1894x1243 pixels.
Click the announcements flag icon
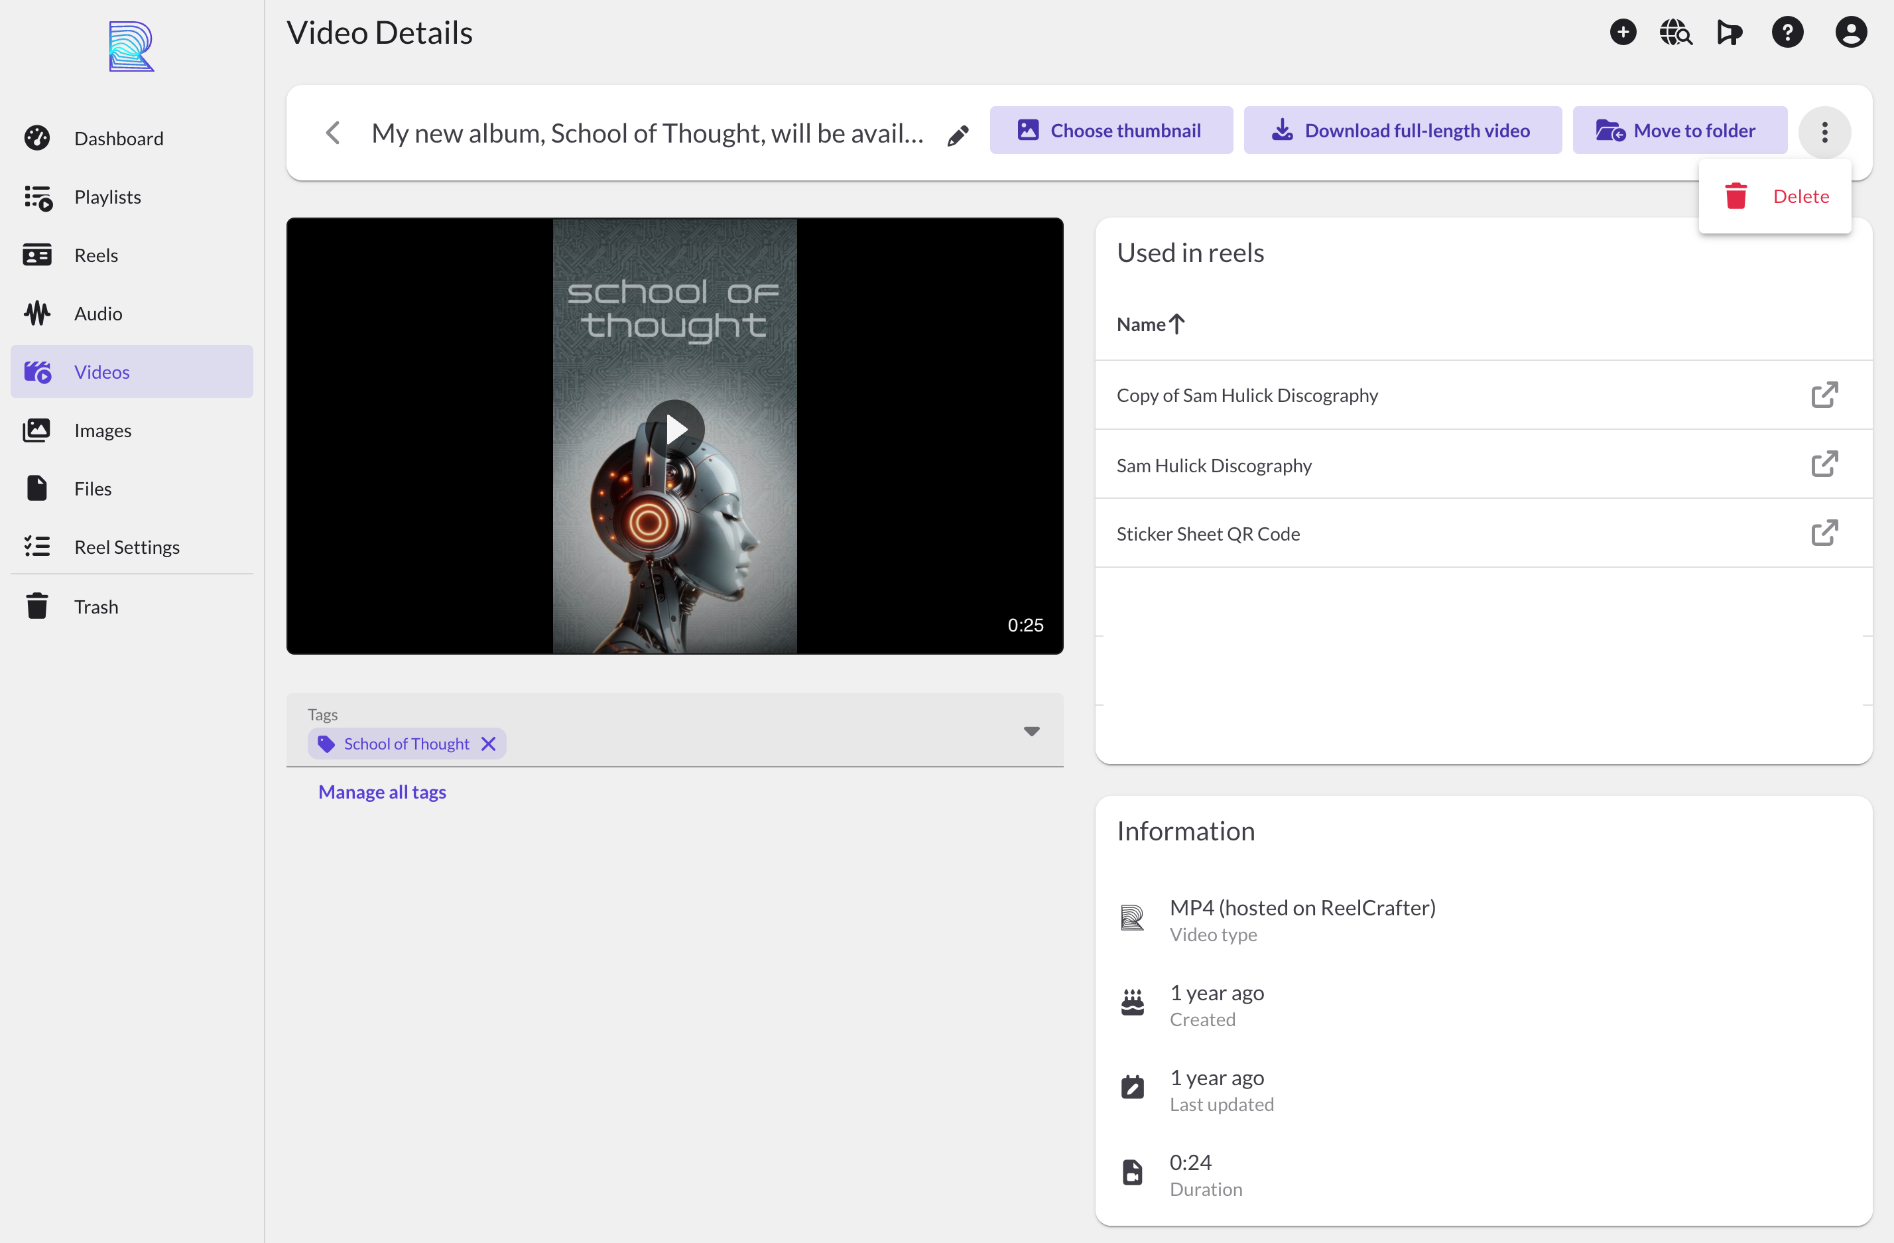pyautogui.click(x=1730, y=33)
